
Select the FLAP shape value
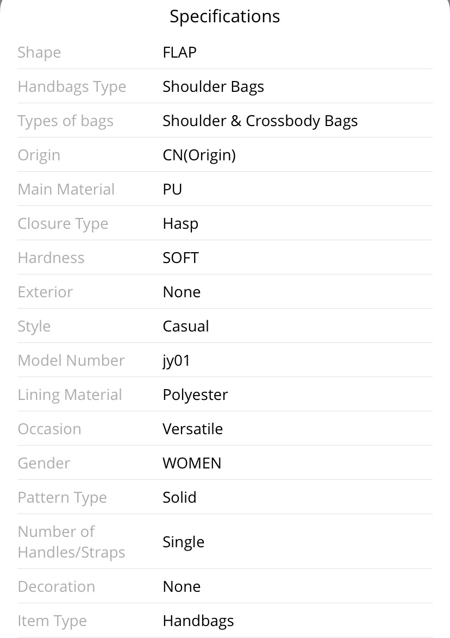pos(179,52)
